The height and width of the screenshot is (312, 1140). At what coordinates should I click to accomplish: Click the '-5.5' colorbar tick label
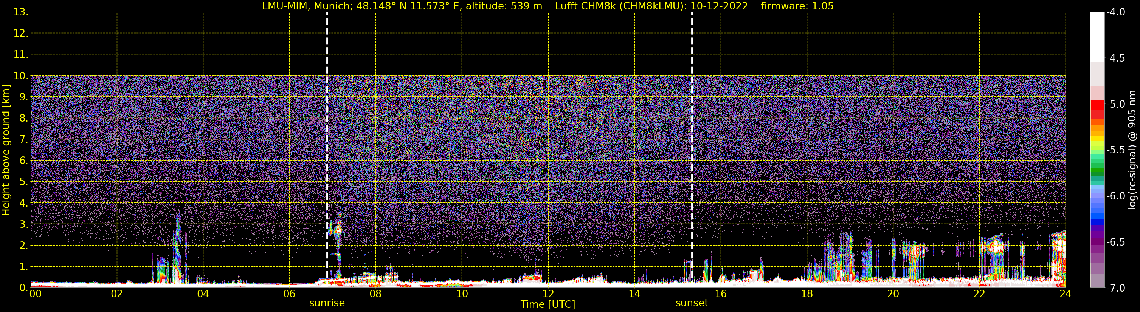tap(1115, 150)
